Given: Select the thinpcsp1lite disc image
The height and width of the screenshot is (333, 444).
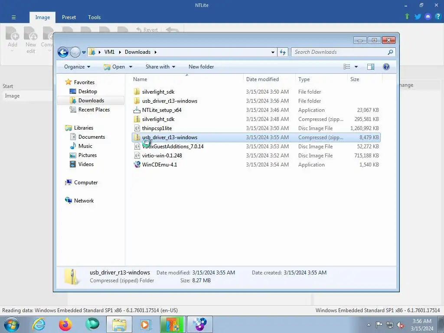Looking at the screenshot, I should pyautogui.click(x=256, y=128).
